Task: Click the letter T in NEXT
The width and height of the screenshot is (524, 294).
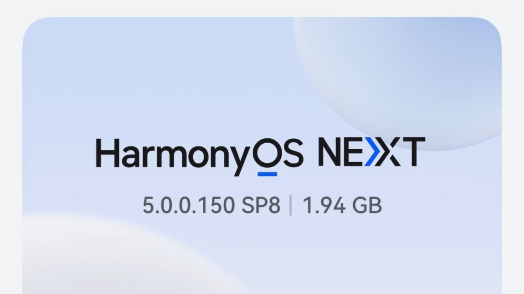Action: (413, 152)
